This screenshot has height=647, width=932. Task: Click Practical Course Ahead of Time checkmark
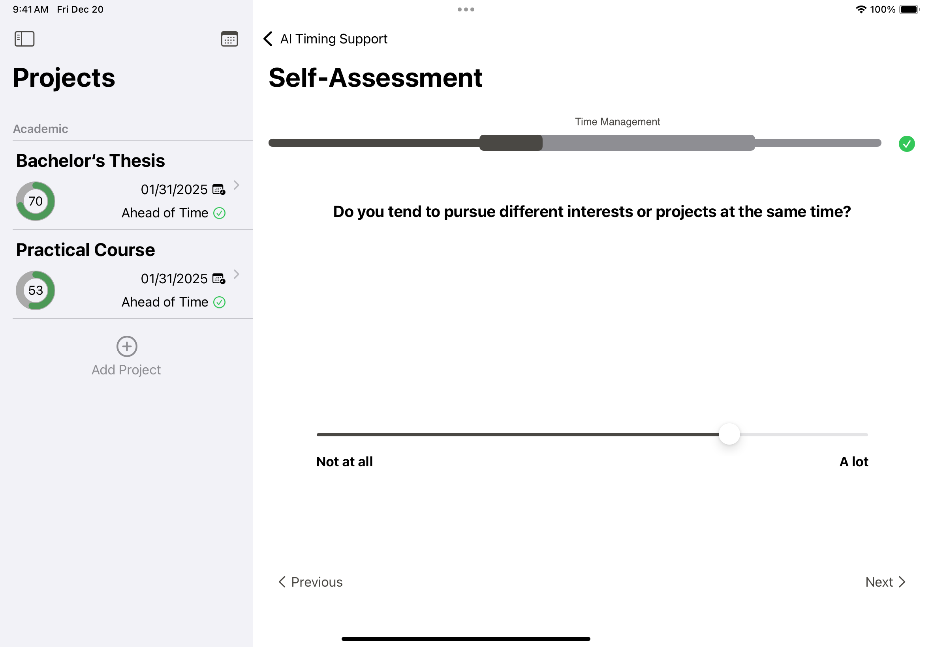click(x=219, y=302)
